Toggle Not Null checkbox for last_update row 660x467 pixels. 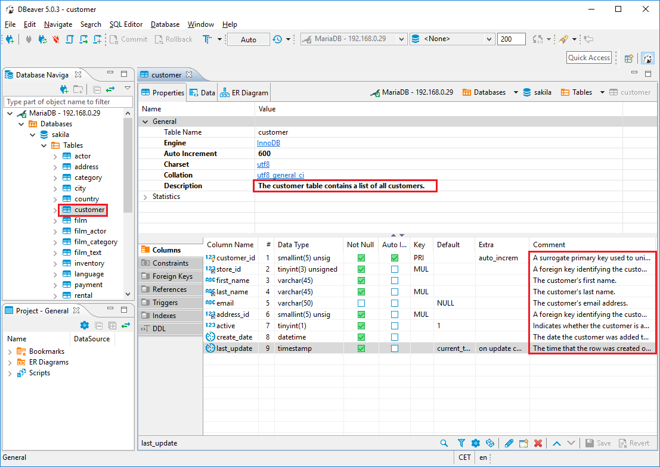[x=361, y=348]
